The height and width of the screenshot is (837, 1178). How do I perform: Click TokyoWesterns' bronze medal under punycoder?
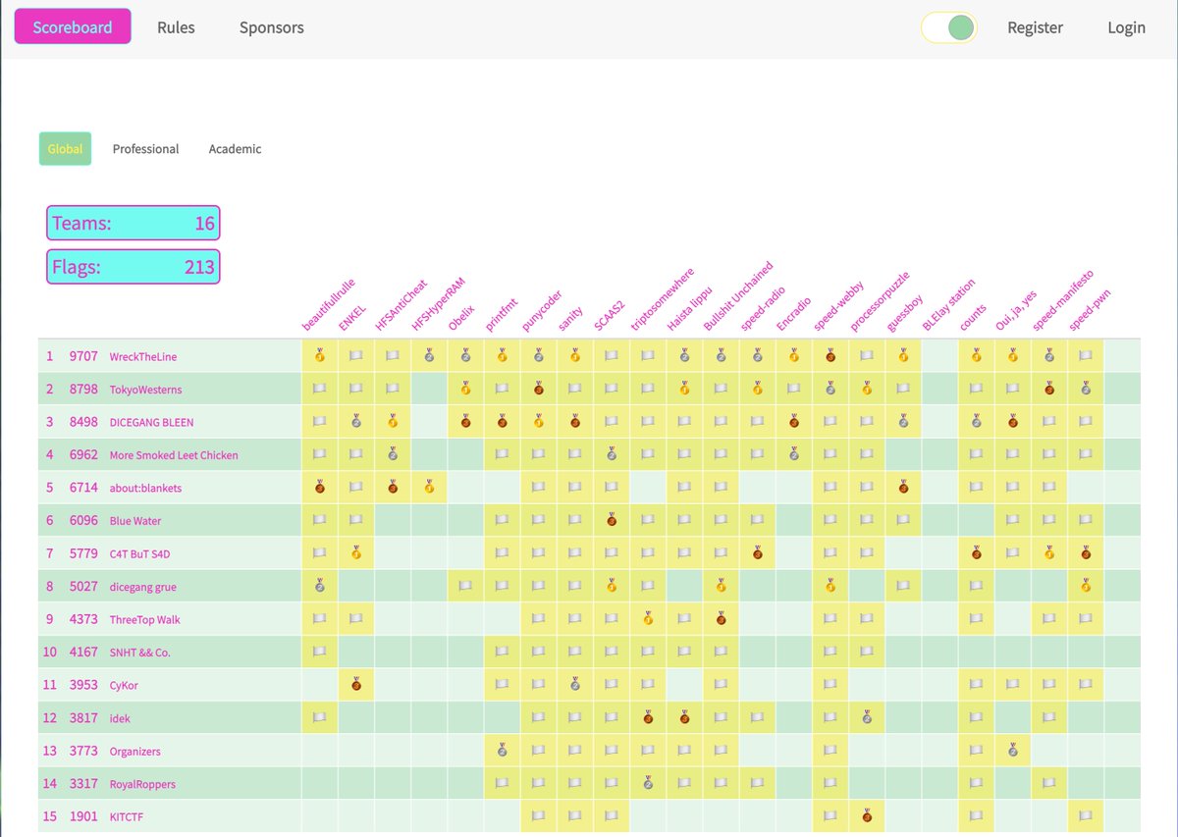pyautogui.click(x=539, y=390)
